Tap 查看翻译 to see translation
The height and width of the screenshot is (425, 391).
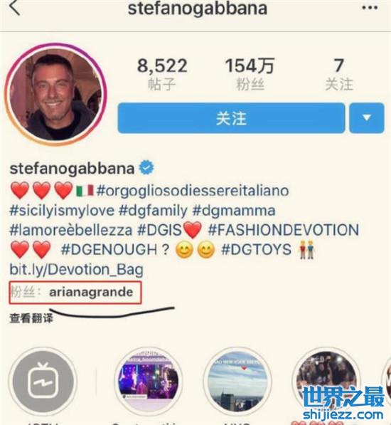coord(31,318)
